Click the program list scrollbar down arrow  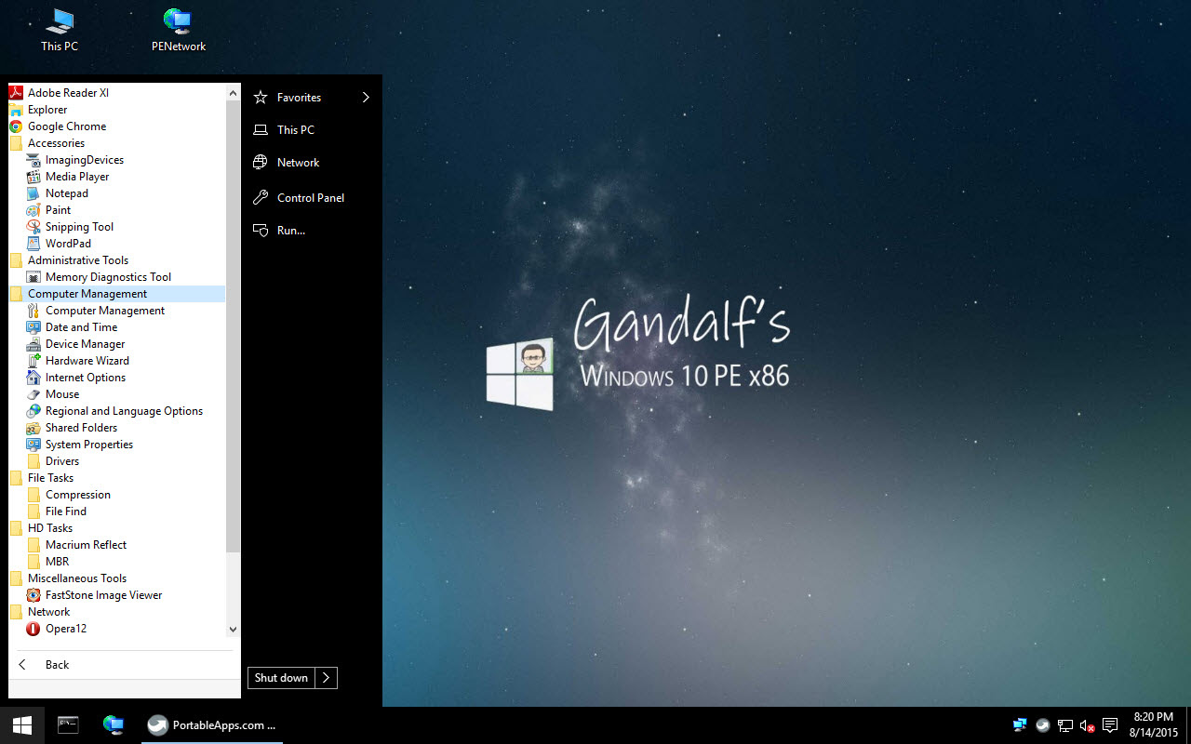[x=234, y=630]
